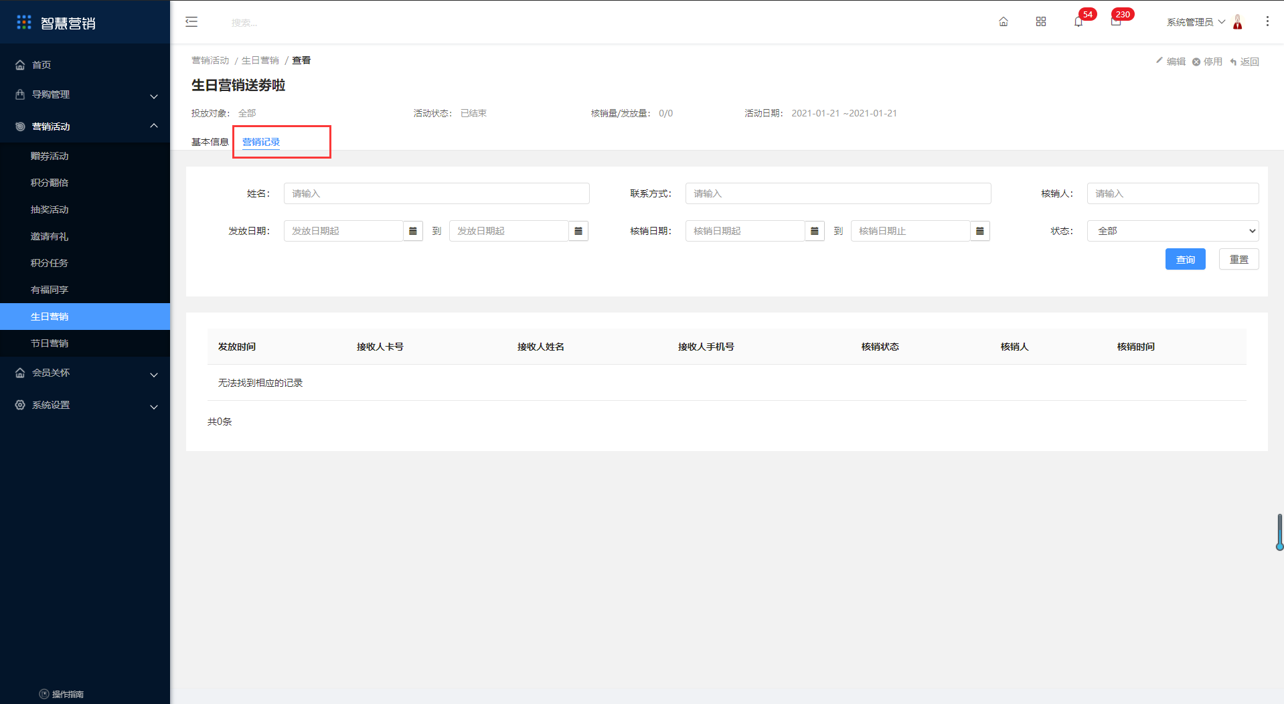Click the 返回 back action

coord(1245,62)
